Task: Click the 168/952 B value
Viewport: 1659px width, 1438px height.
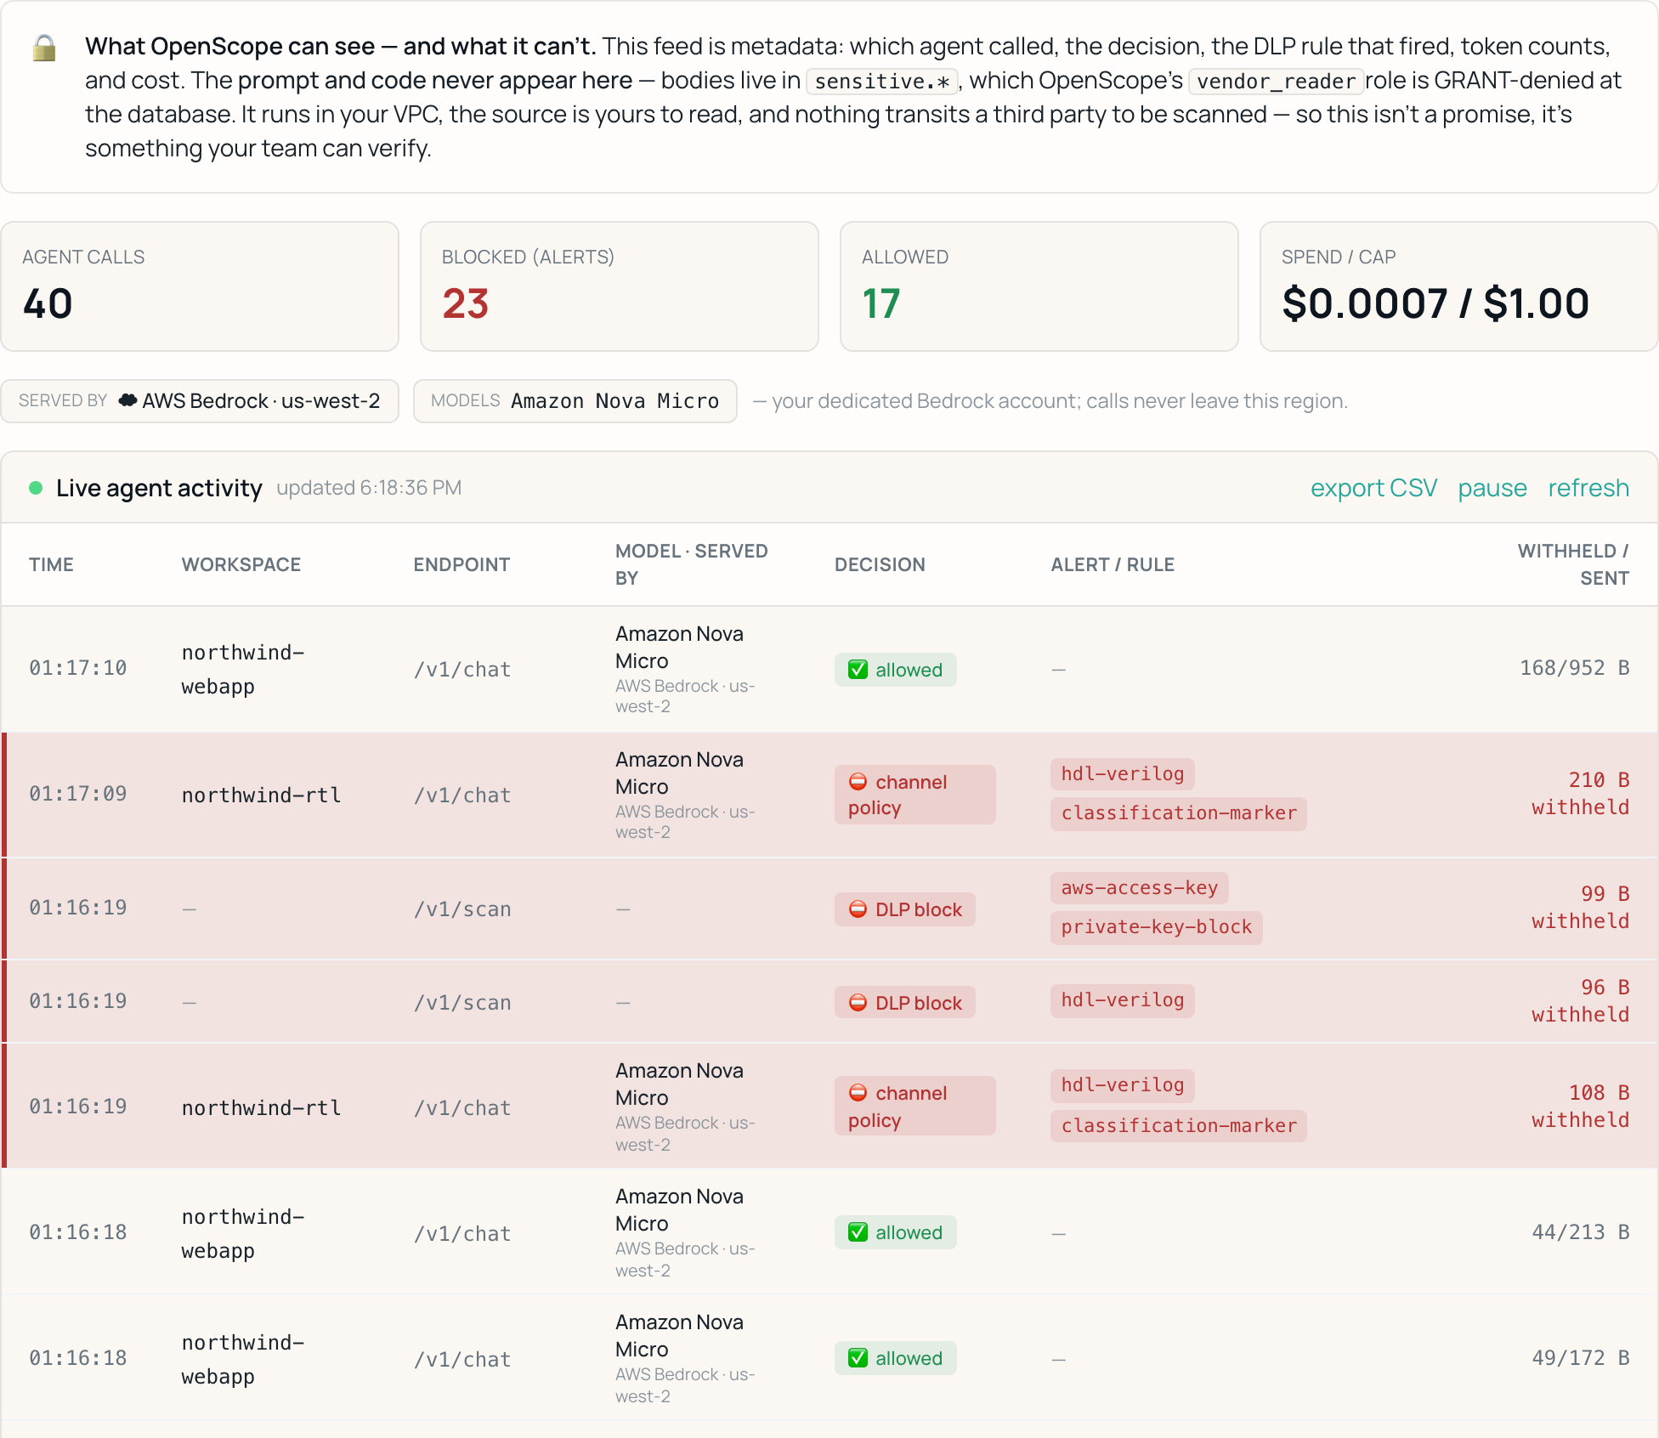Action: click(x=1575, y=668)
